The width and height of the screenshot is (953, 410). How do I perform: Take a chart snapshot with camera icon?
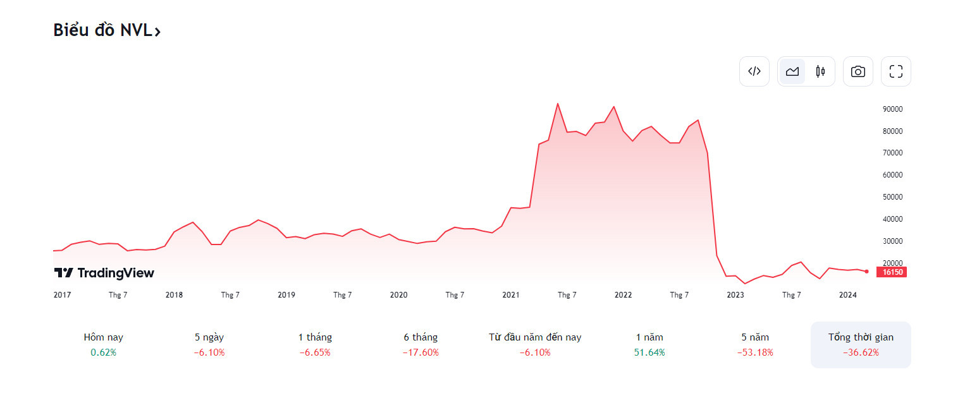858,71
